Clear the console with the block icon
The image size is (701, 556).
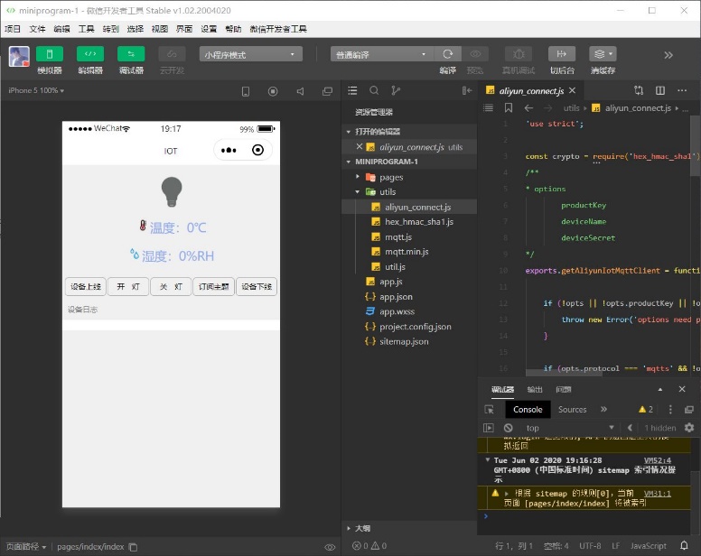(509, 428)
